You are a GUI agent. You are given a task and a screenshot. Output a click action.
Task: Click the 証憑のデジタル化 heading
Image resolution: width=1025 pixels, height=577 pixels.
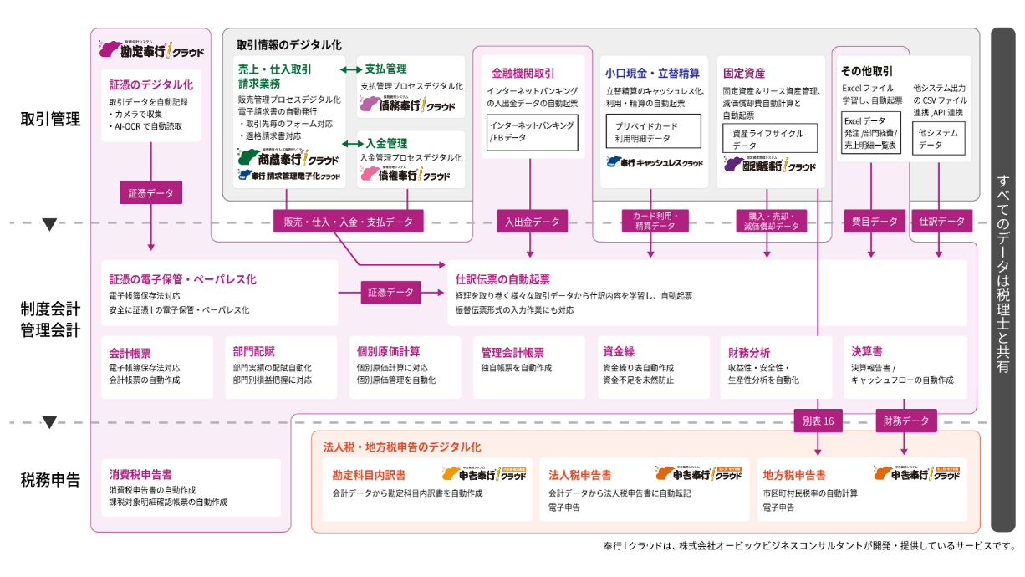tap(151, 85)
